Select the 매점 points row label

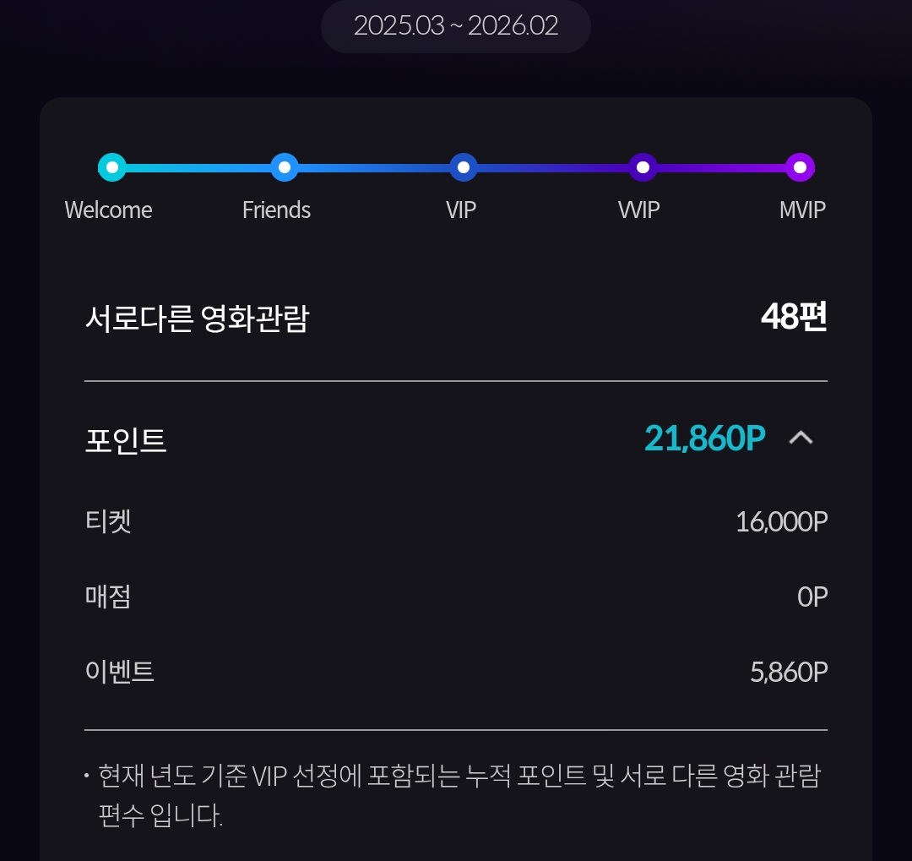click(108, 597)
